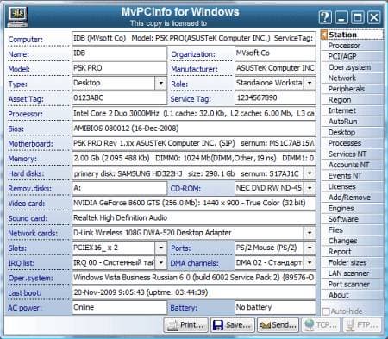This screenshot has width=388, height=339.
Task: Open the Port scanner section
Action: (353, 284)
